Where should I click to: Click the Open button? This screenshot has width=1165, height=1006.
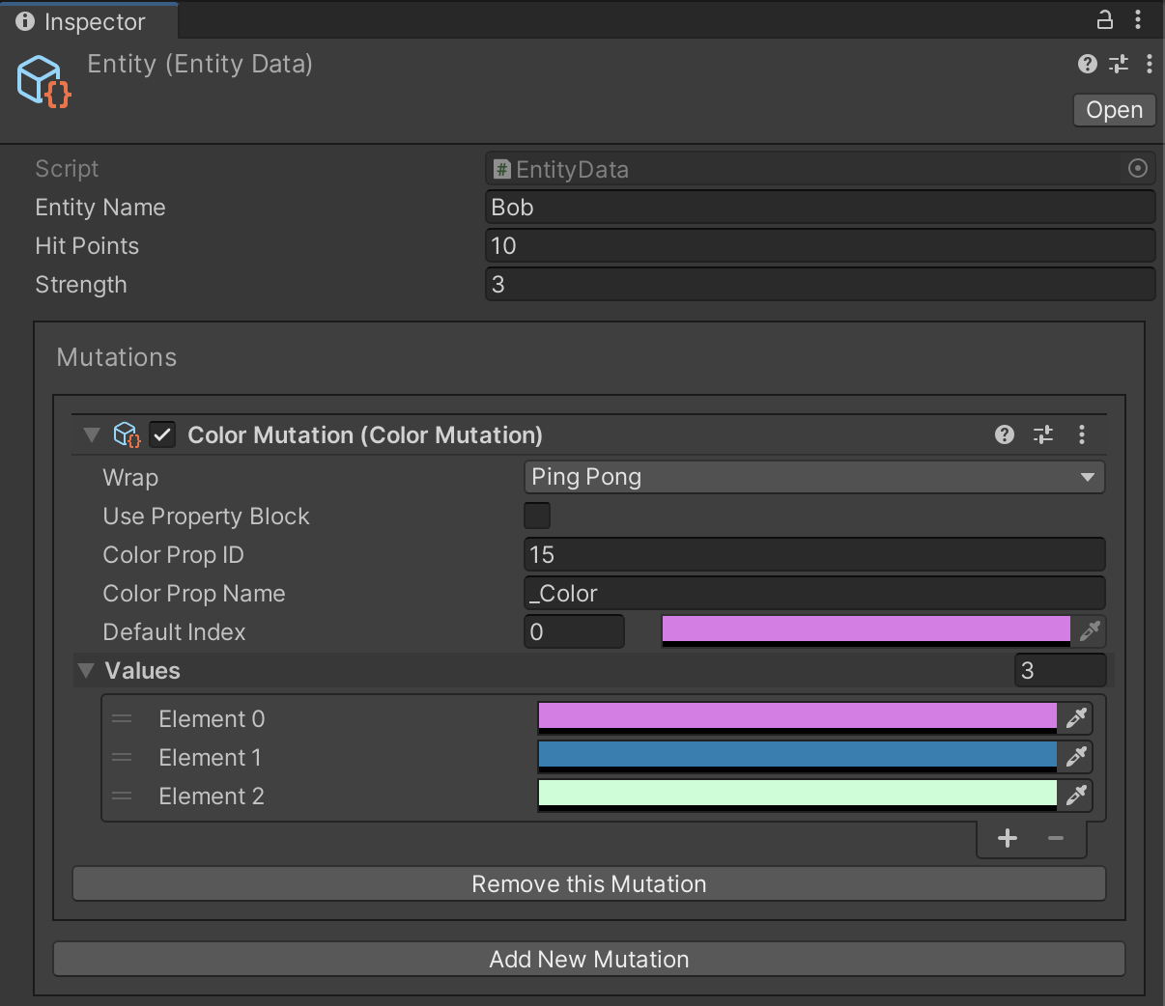1114,110
